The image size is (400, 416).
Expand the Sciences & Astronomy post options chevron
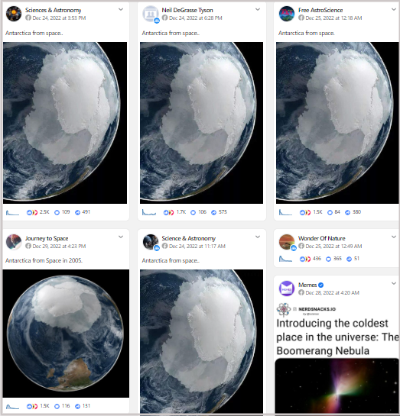point(121,10)
